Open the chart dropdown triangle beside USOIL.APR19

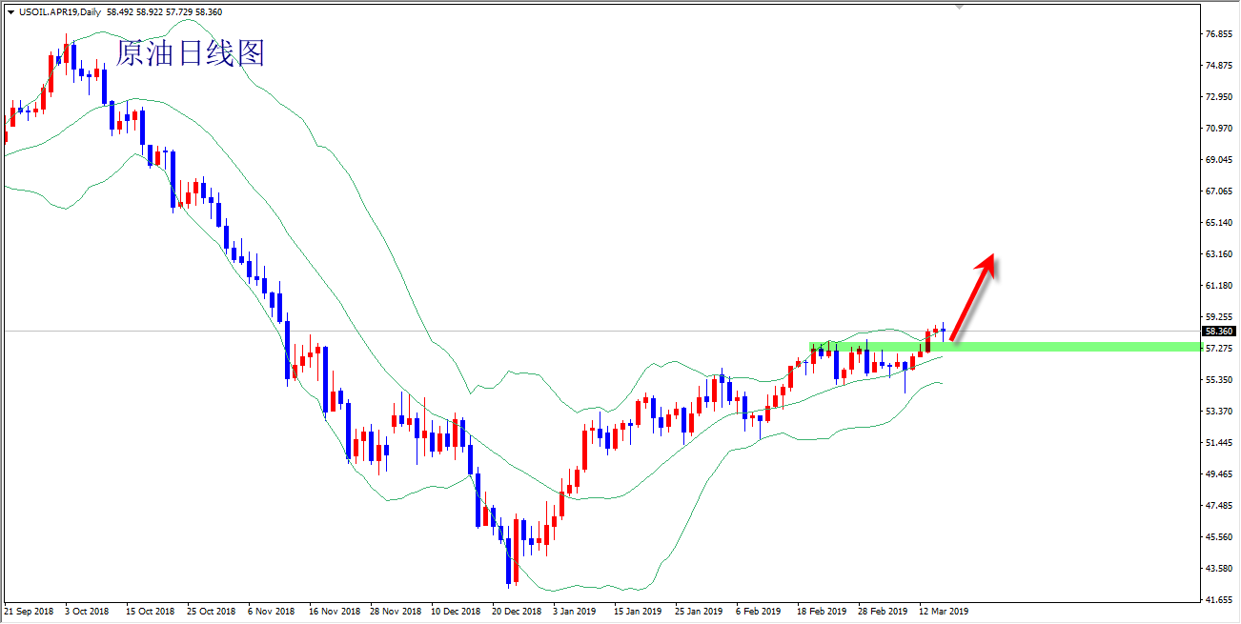(10, 12)
